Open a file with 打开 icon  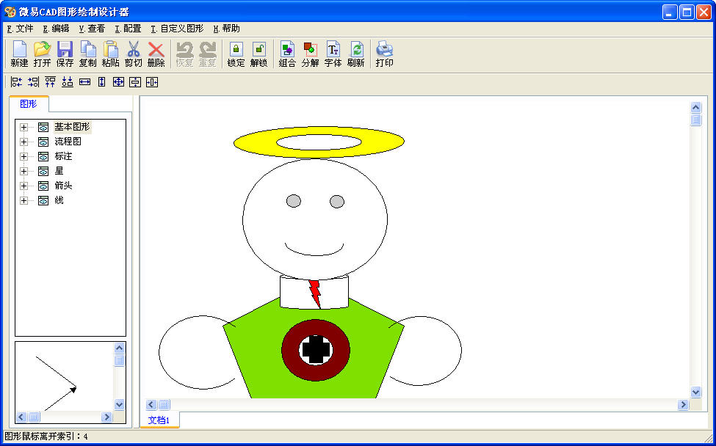[42, 54]
